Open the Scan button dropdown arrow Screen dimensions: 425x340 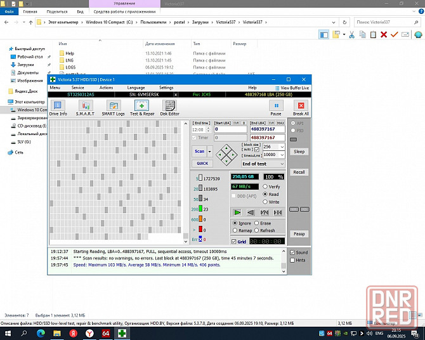[x=210, y=152]
